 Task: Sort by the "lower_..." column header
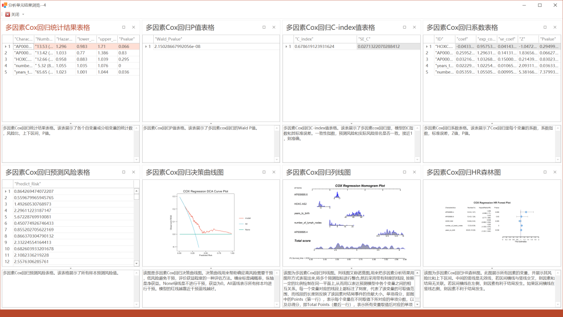pyautogui.click(x=87, y=39)
